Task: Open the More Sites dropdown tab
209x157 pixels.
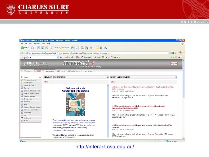Action: [88, 71]
